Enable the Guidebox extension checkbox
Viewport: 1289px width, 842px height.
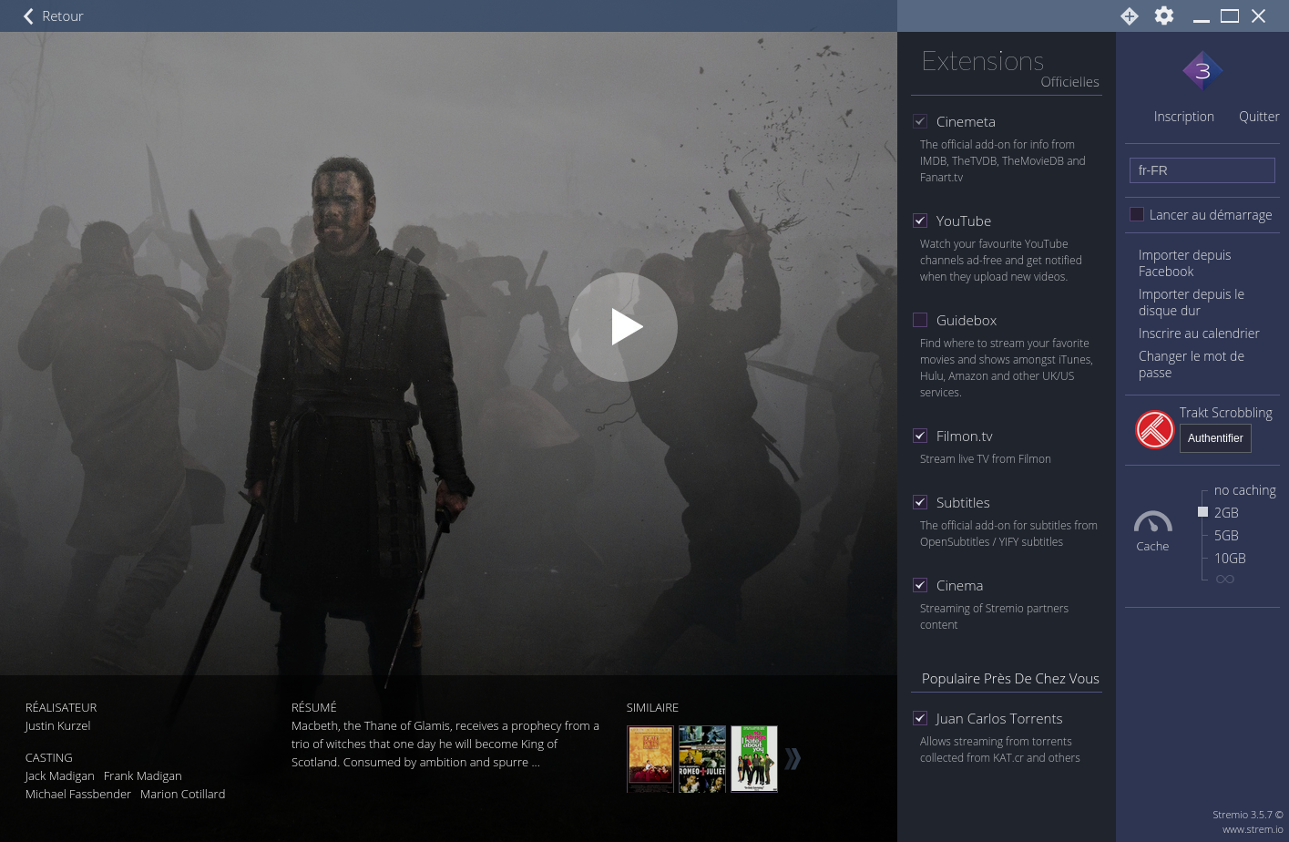920,320
